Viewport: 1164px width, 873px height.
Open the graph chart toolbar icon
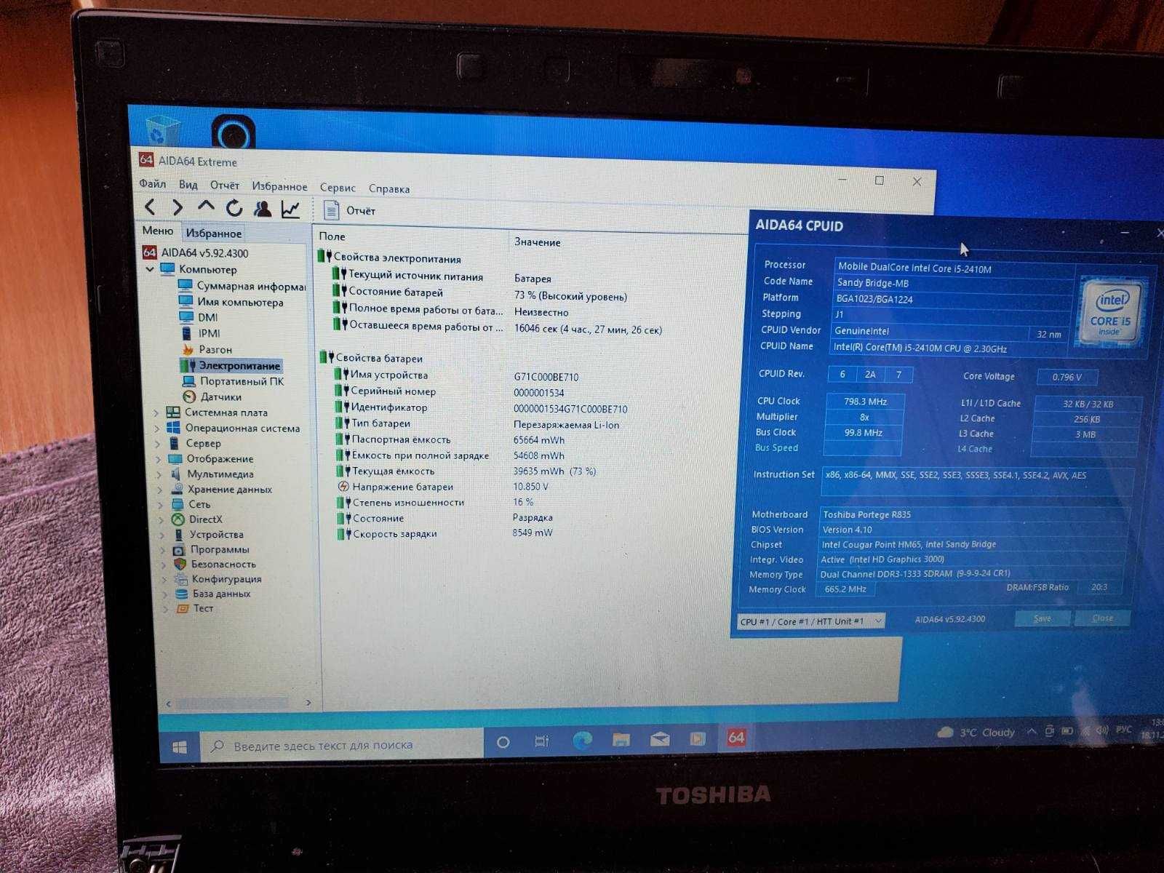coord(290,210)
